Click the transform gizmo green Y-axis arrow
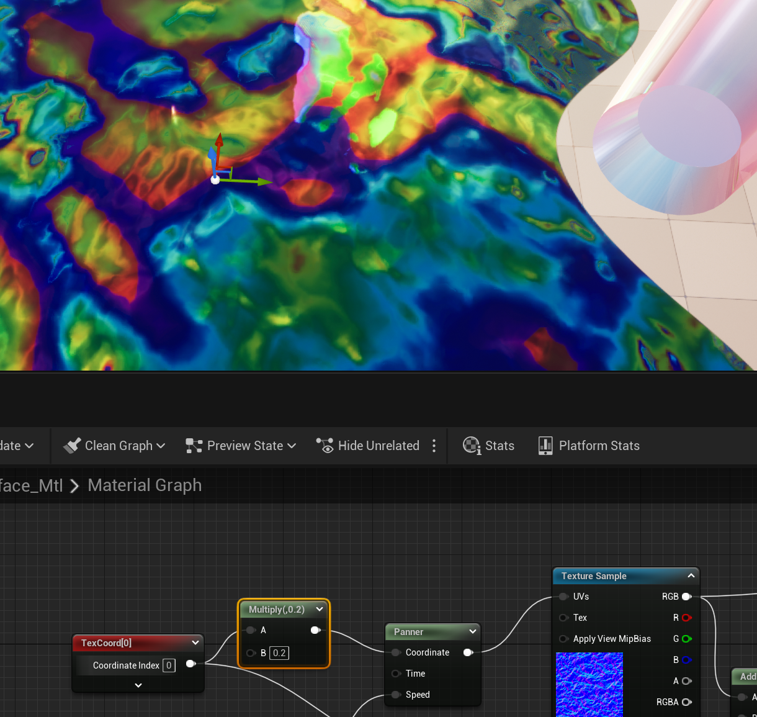Image resolution: width=757 pixels, height=717 pixels. coord(264,182)
